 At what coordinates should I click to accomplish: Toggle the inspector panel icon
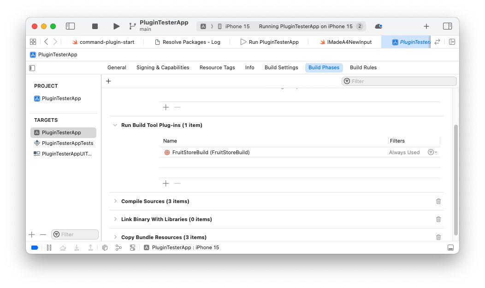click(447, 26)
